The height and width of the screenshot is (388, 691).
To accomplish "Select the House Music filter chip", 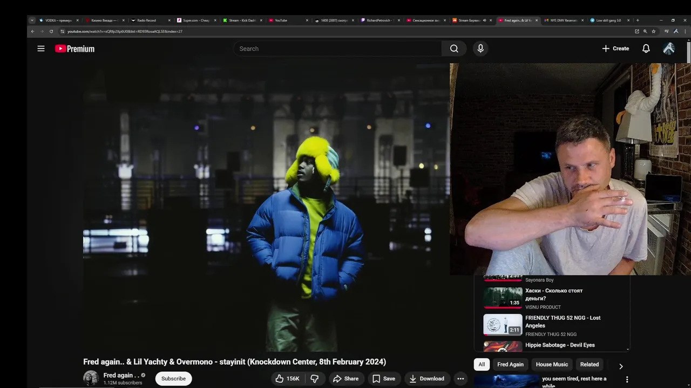I will point(552,364).
